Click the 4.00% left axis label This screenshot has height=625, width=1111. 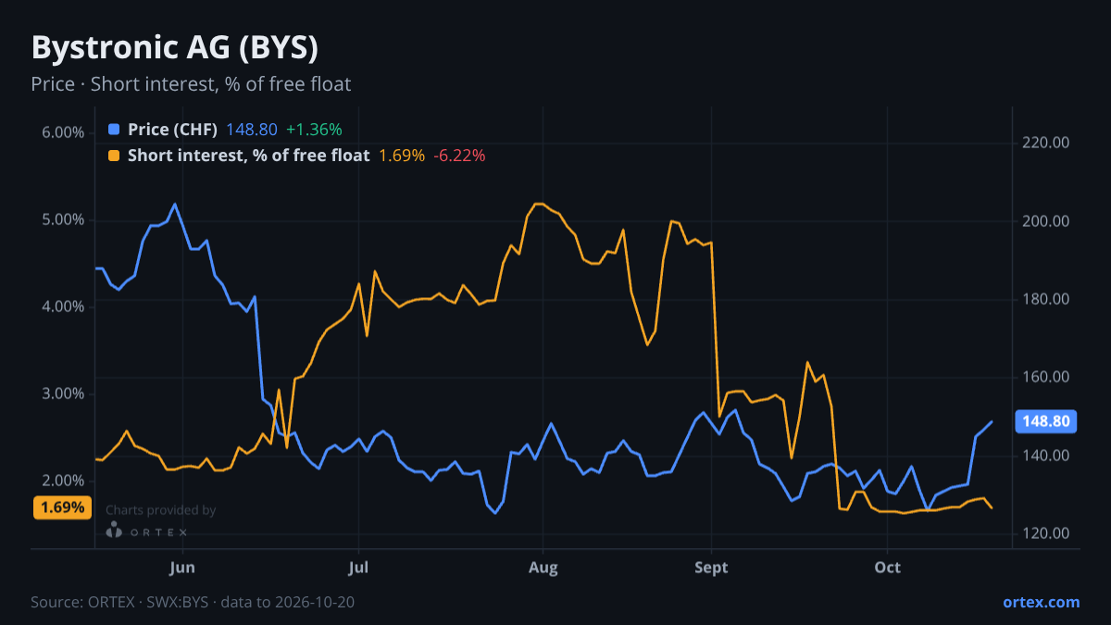63,306
